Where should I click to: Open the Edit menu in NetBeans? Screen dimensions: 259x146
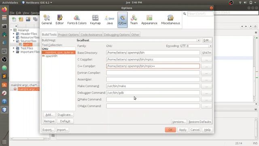pos(19,13)
